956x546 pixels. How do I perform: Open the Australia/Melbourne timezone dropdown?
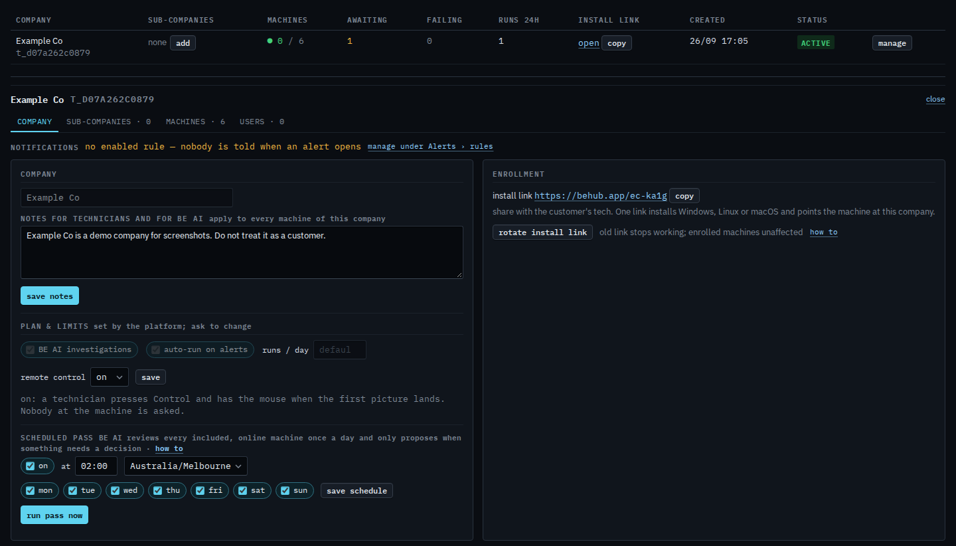point(186,466)
